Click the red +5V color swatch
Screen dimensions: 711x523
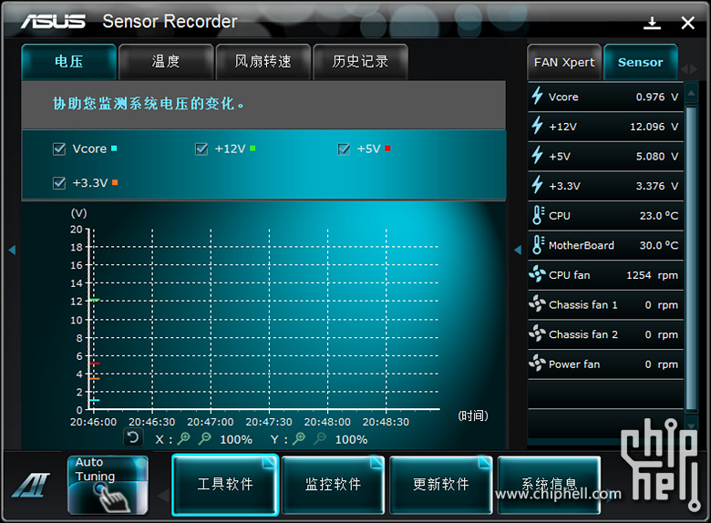coord(387,149)
